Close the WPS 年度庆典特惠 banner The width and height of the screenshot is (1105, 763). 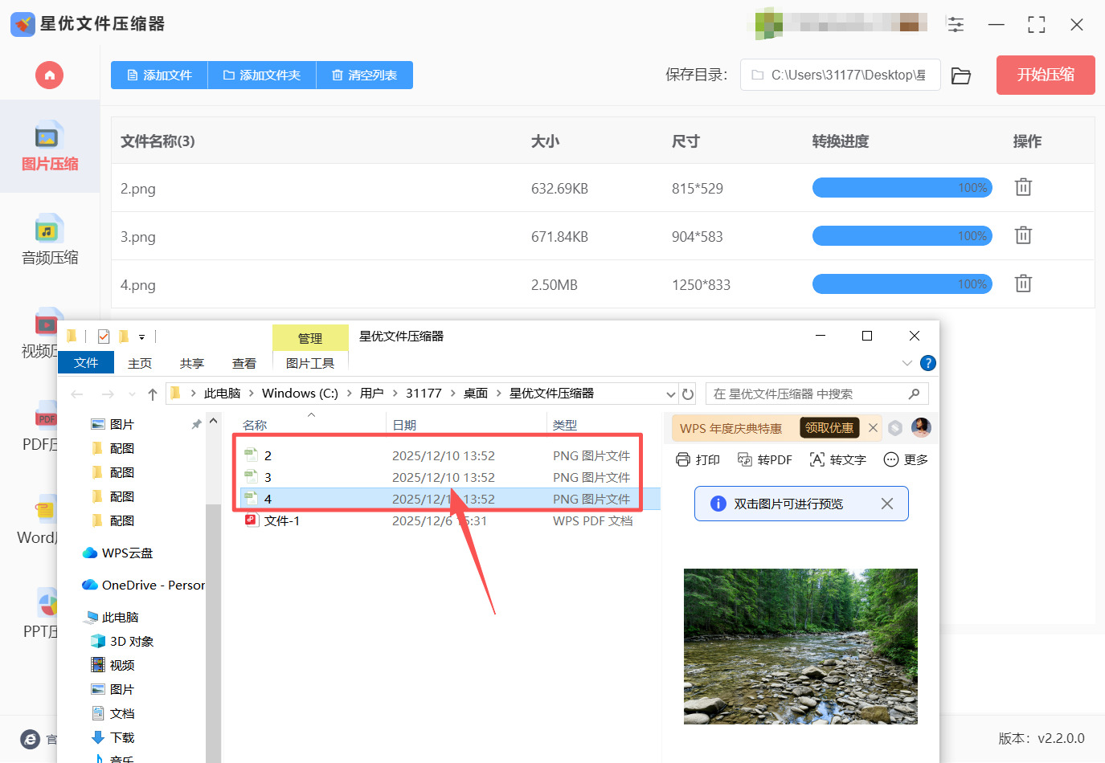pos(873,428)
